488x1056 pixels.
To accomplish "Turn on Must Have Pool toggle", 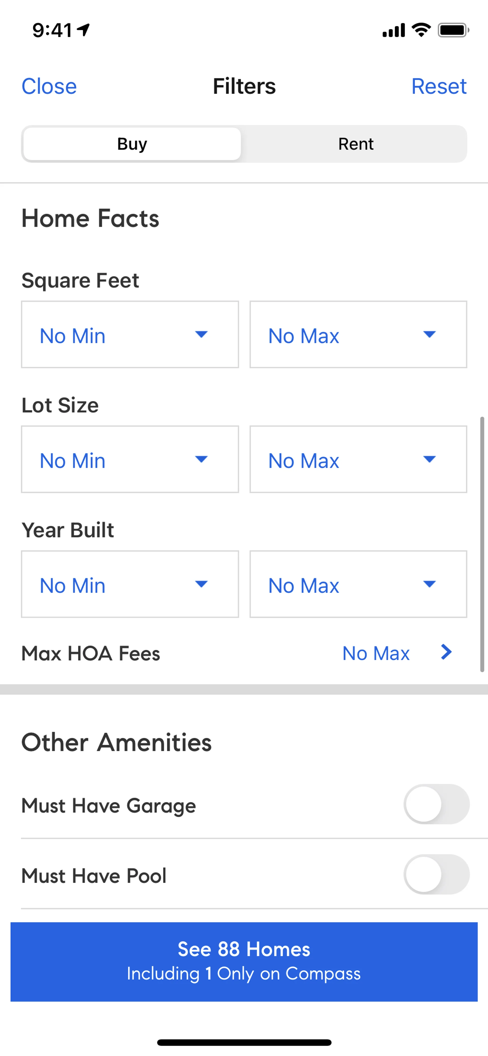I will pyautogui.click(x=436, y=874).
